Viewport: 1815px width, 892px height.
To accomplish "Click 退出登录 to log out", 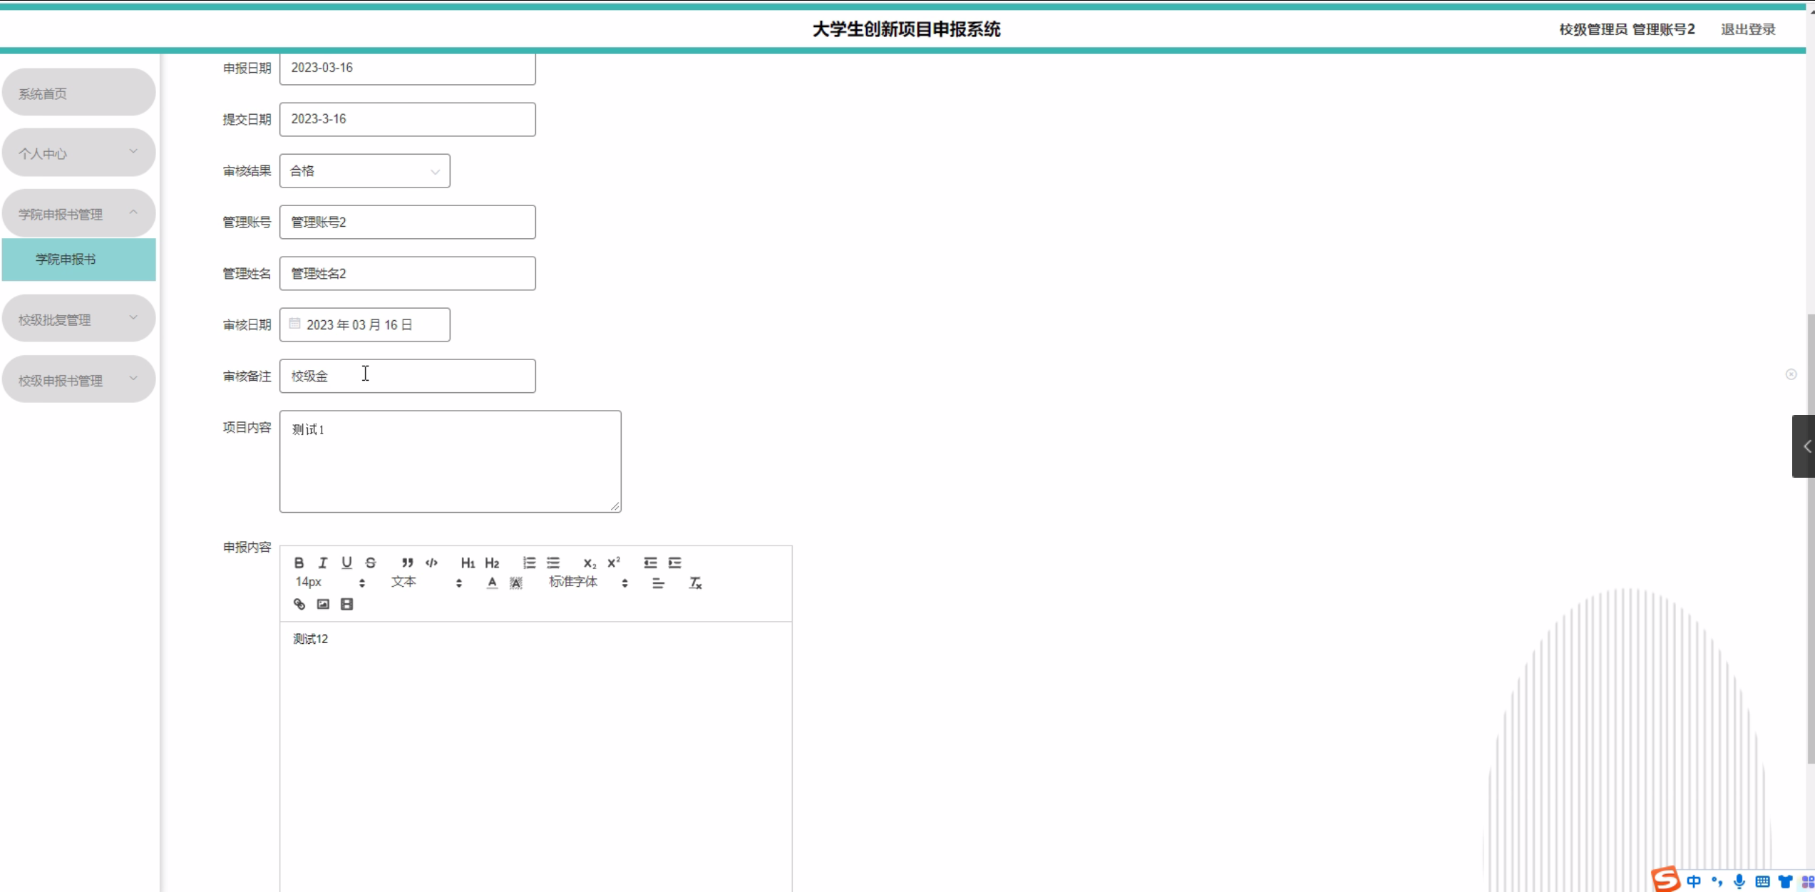I will [x=1747, y=29].
